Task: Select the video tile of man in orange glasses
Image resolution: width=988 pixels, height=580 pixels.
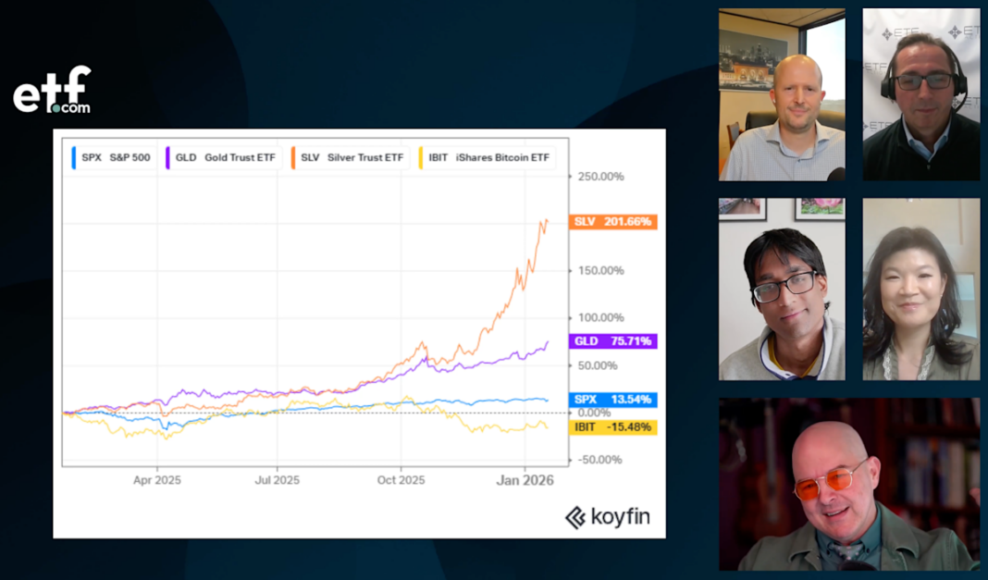Action: click(x=848, y=484)
